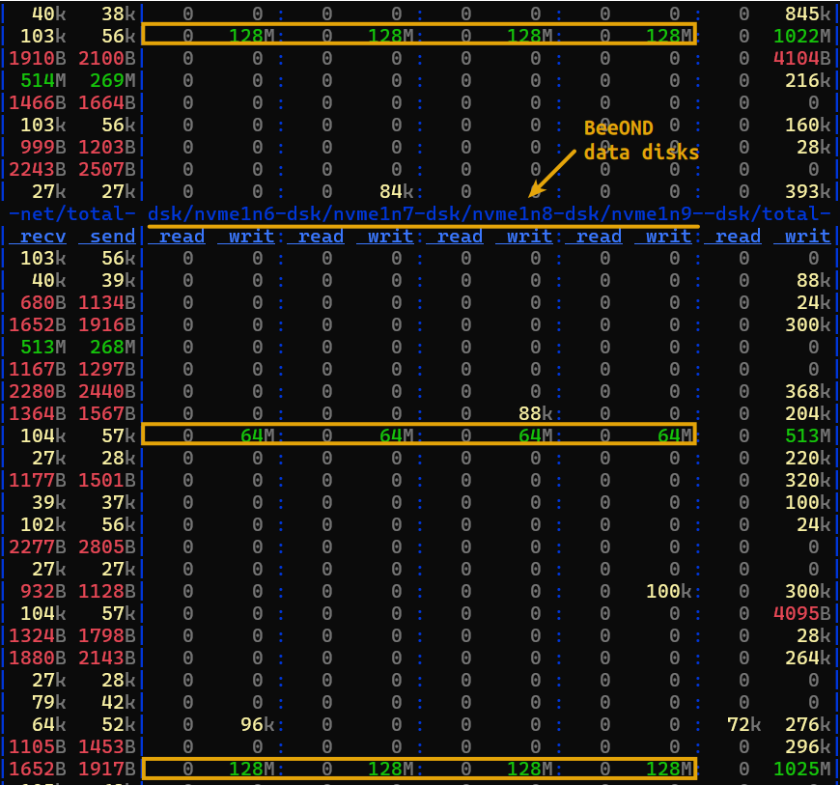Click the 160k total write value
The height and width of the screenshot is (785, 840).
[x=808, y=125]
